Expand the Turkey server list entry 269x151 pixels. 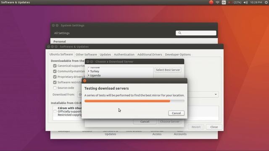pyautogui.click(x=89, y=71)
